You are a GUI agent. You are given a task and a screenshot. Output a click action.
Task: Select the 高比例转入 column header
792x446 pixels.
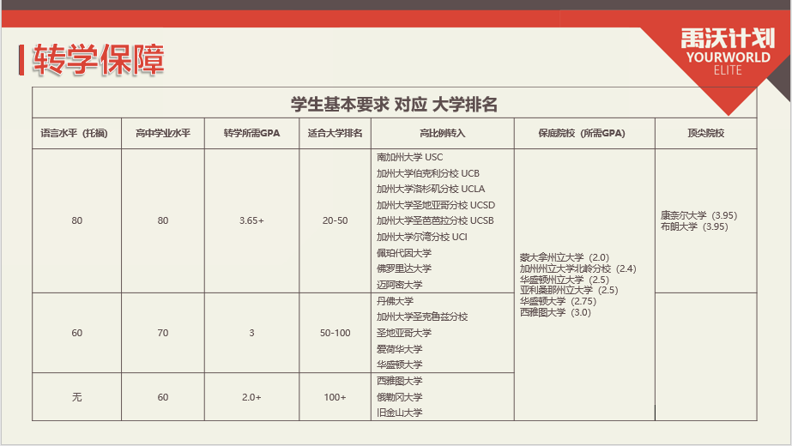(x=442, y=134)
